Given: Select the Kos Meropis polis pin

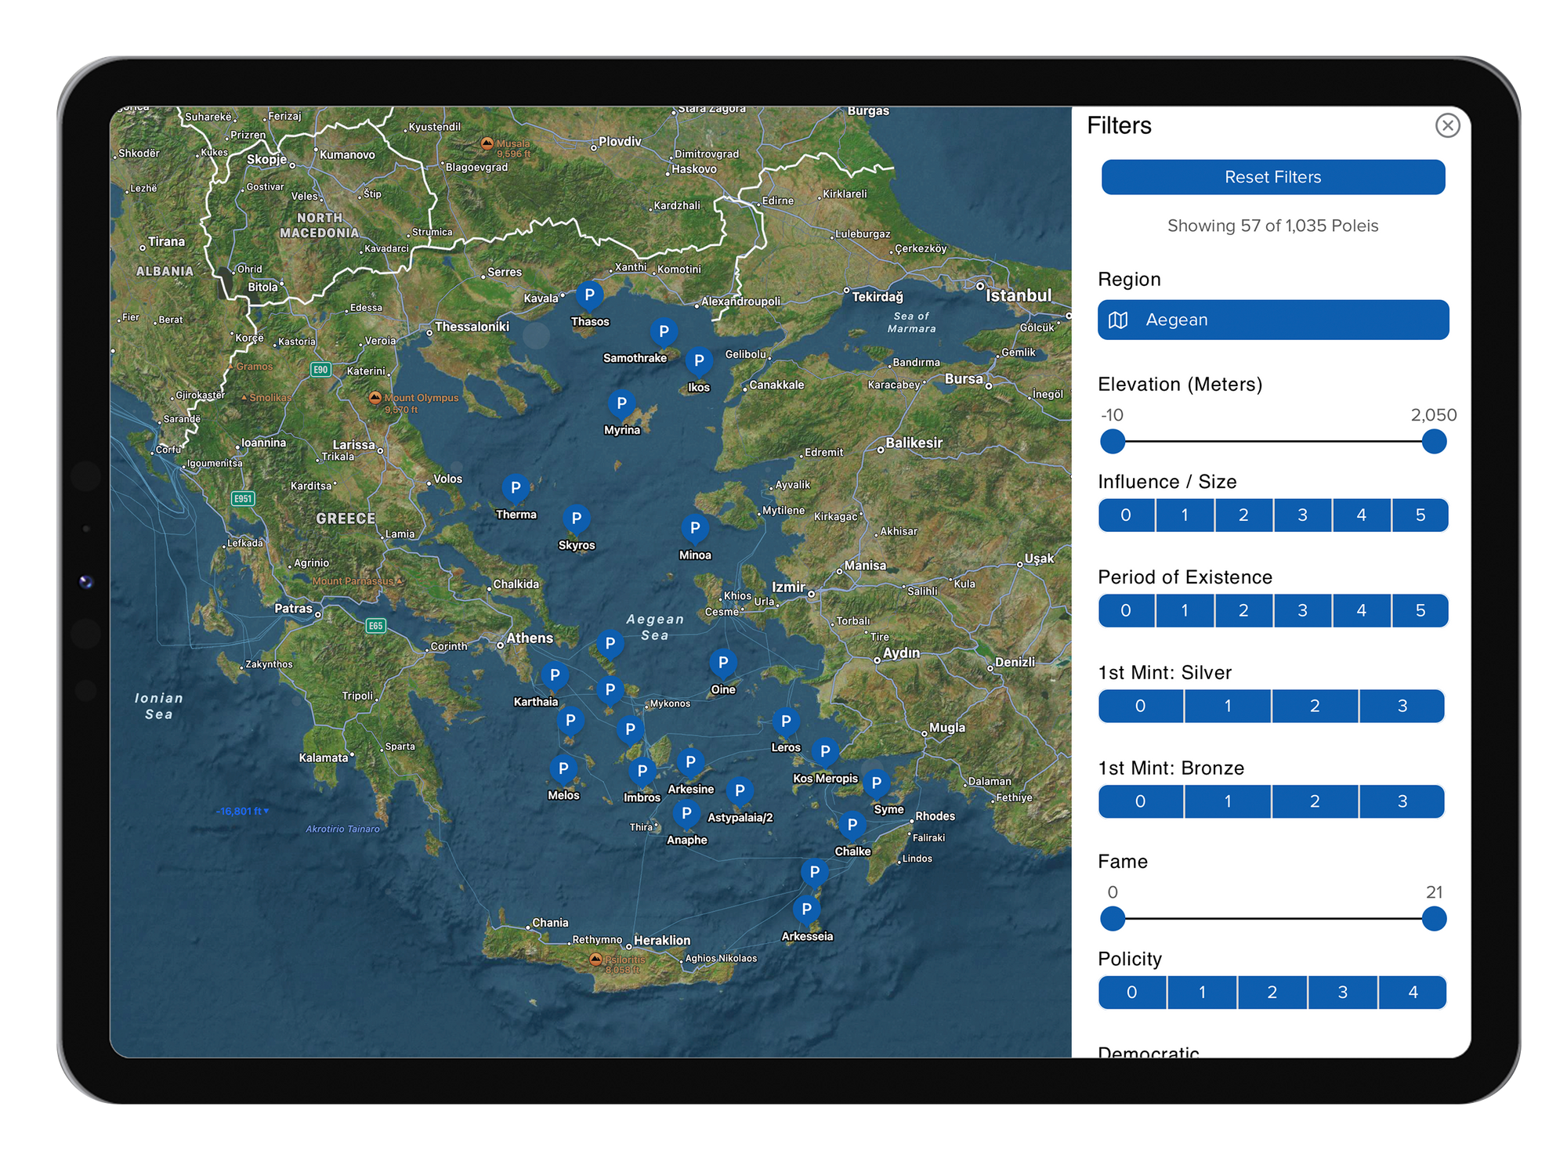Looking at the screenshot, I should (x=825, y=753).
